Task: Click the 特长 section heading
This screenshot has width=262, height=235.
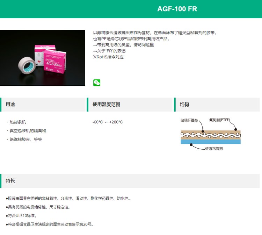Action: click(x=10, y=181)
